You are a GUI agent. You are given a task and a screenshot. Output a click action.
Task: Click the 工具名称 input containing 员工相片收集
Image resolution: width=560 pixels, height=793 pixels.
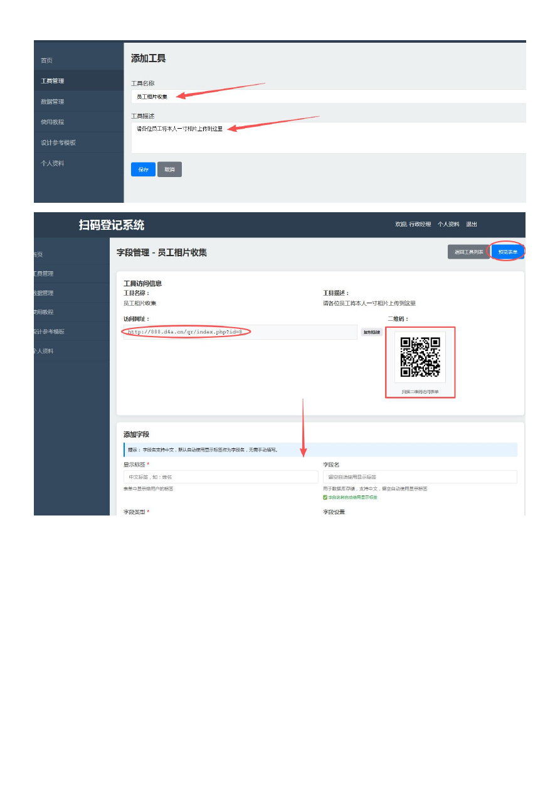(326, 97)
